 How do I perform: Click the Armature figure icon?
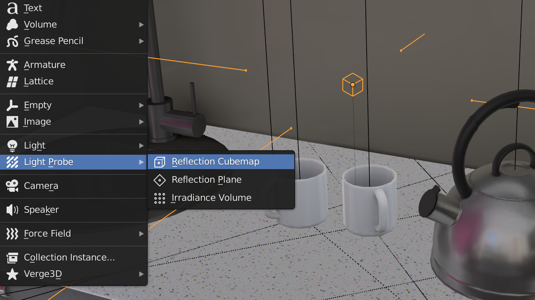tap(12, 65)
